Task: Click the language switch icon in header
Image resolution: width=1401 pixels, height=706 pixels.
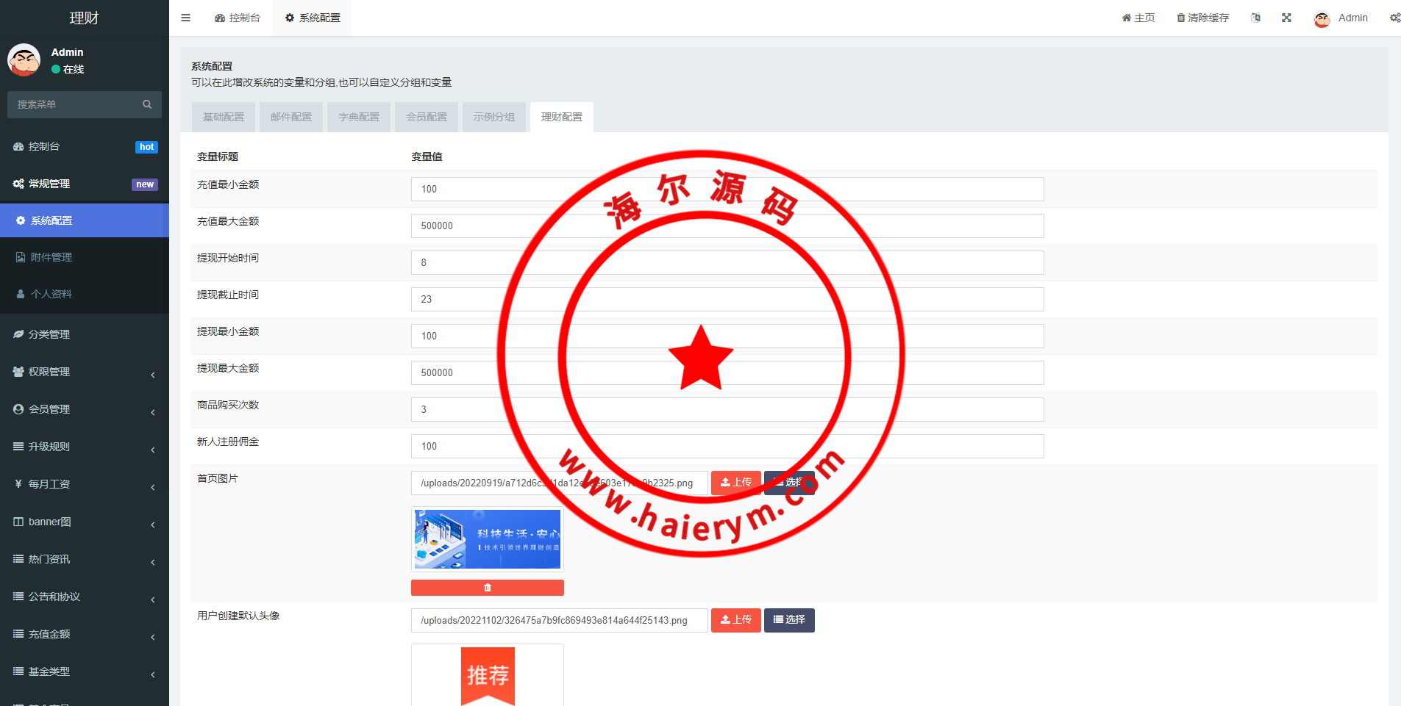Action: [1255, 18]
